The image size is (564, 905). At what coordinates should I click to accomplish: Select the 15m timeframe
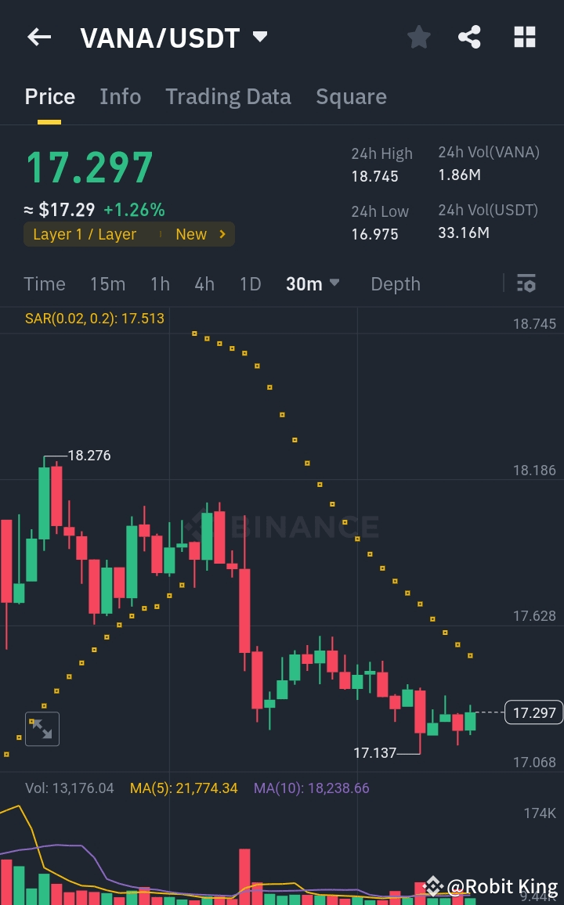pos(107,284)
